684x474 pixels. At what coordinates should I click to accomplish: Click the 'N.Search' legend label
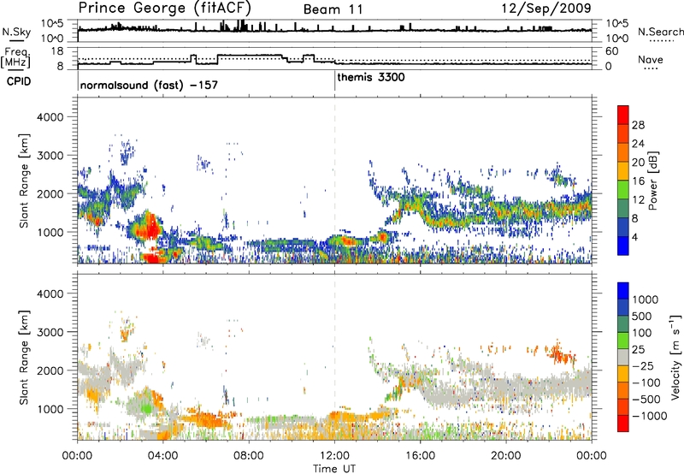pos(661,32)
